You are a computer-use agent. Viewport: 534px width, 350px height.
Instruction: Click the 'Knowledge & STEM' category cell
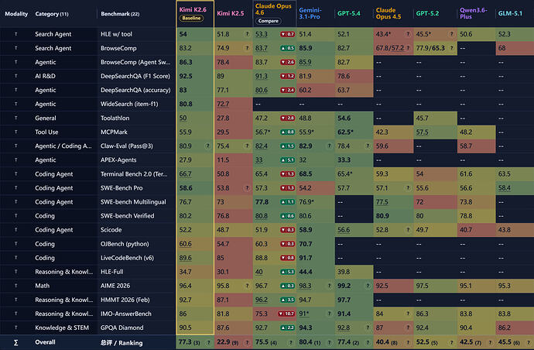pos(62,328)
